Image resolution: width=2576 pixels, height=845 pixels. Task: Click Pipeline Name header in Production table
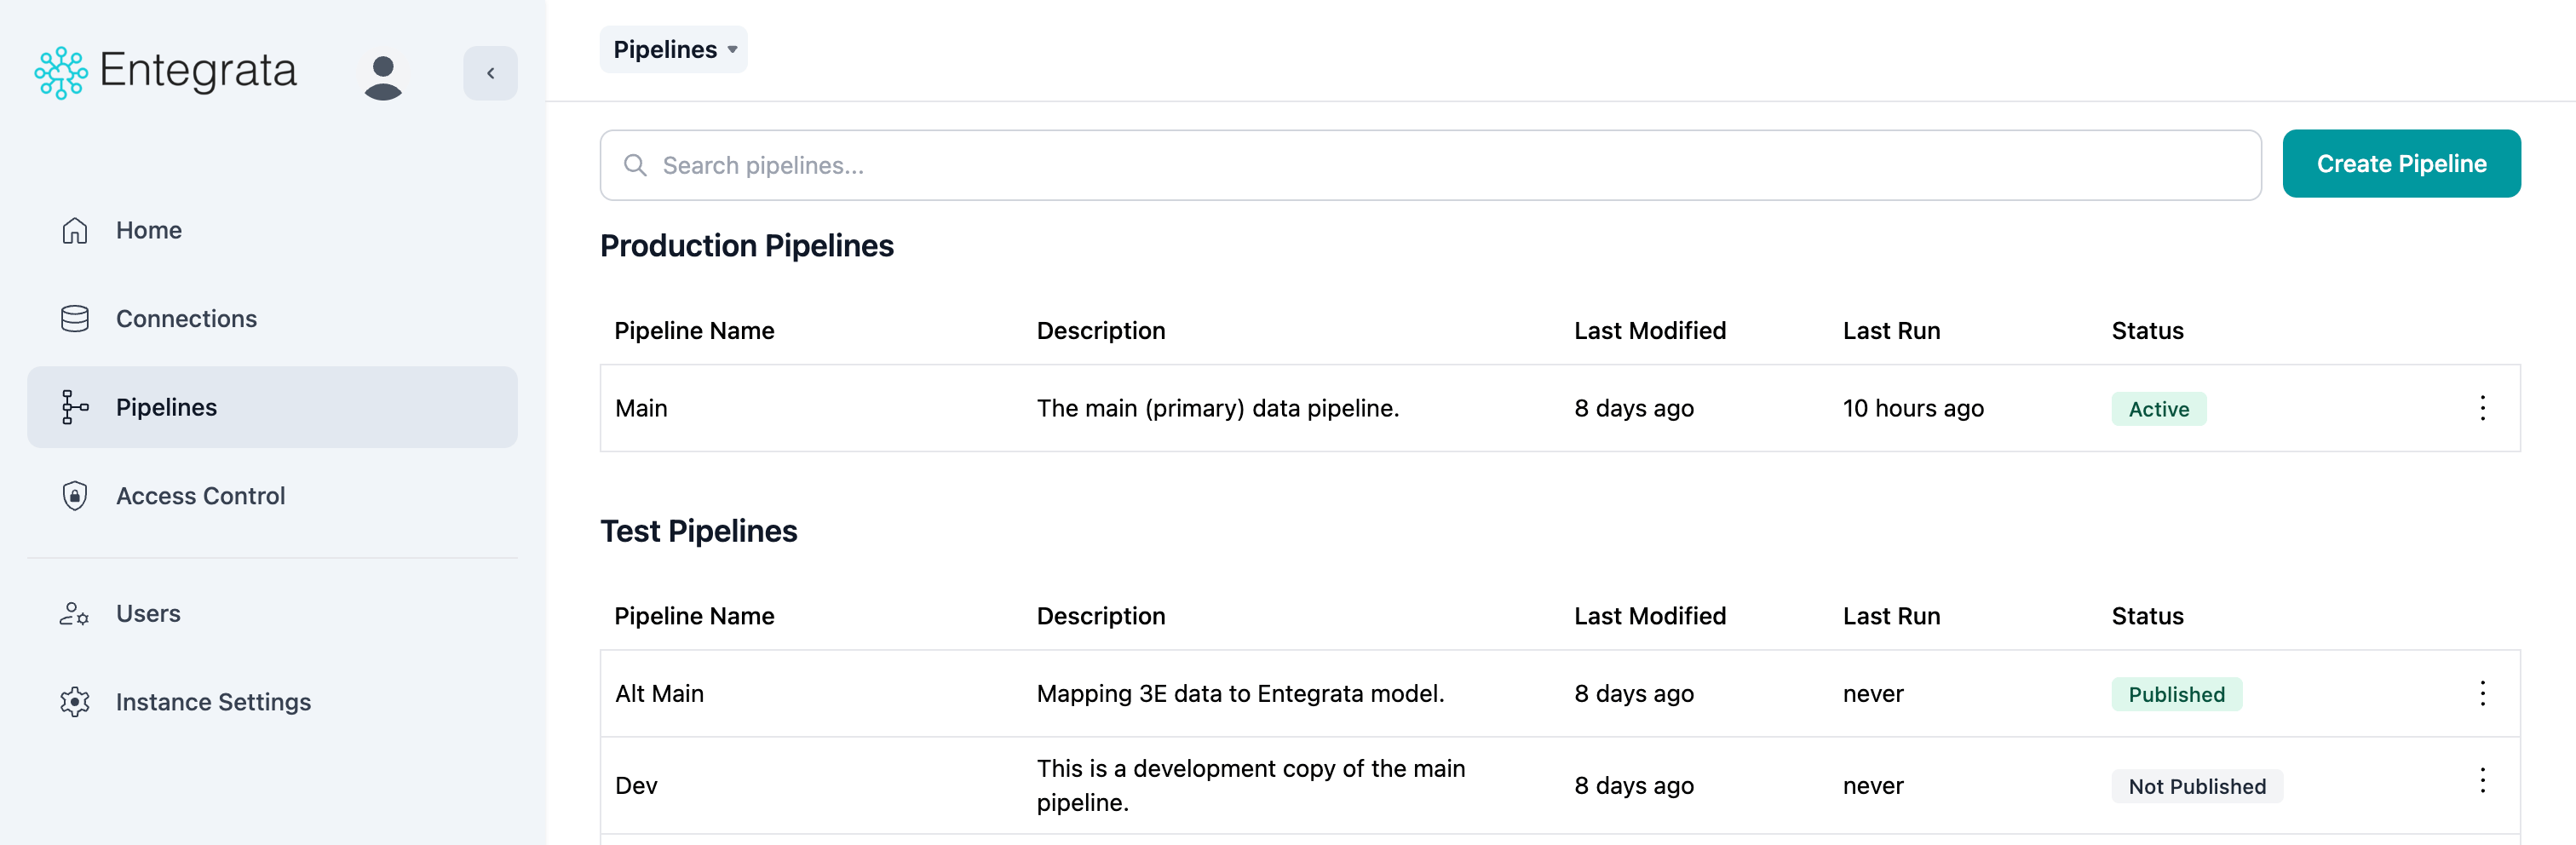pos(693,331)
